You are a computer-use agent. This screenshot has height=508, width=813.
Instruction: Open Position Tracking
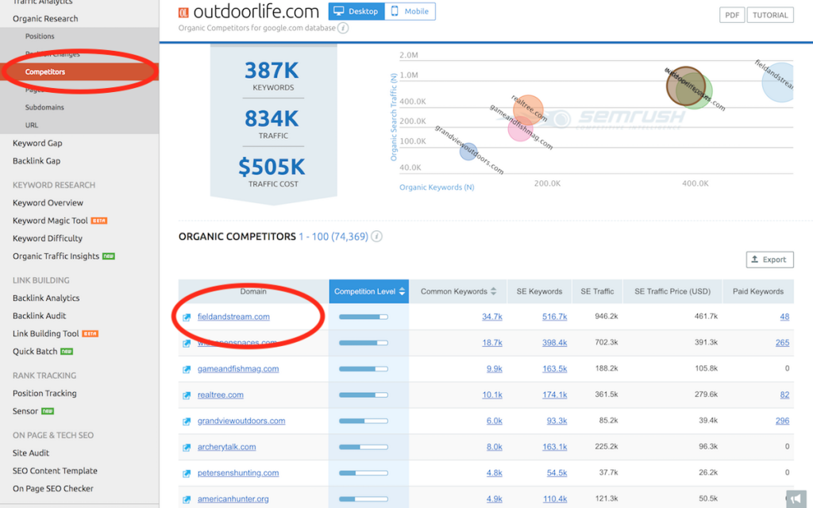44,394
